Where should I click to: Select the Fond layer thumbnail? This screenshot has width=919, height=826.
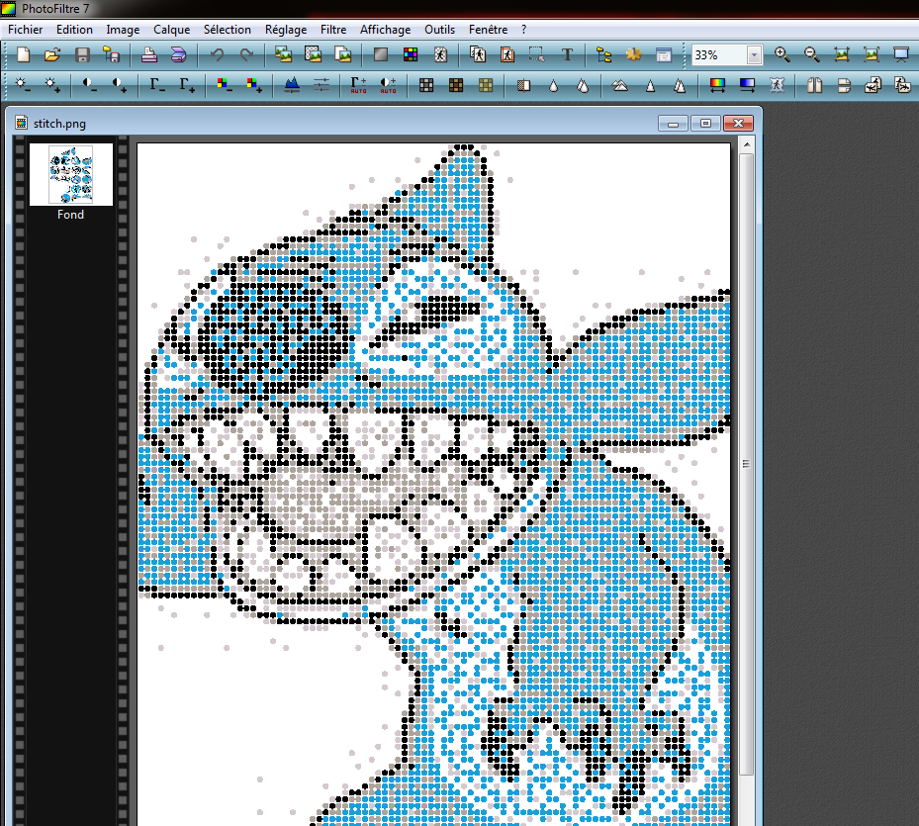tap(71, 175)
